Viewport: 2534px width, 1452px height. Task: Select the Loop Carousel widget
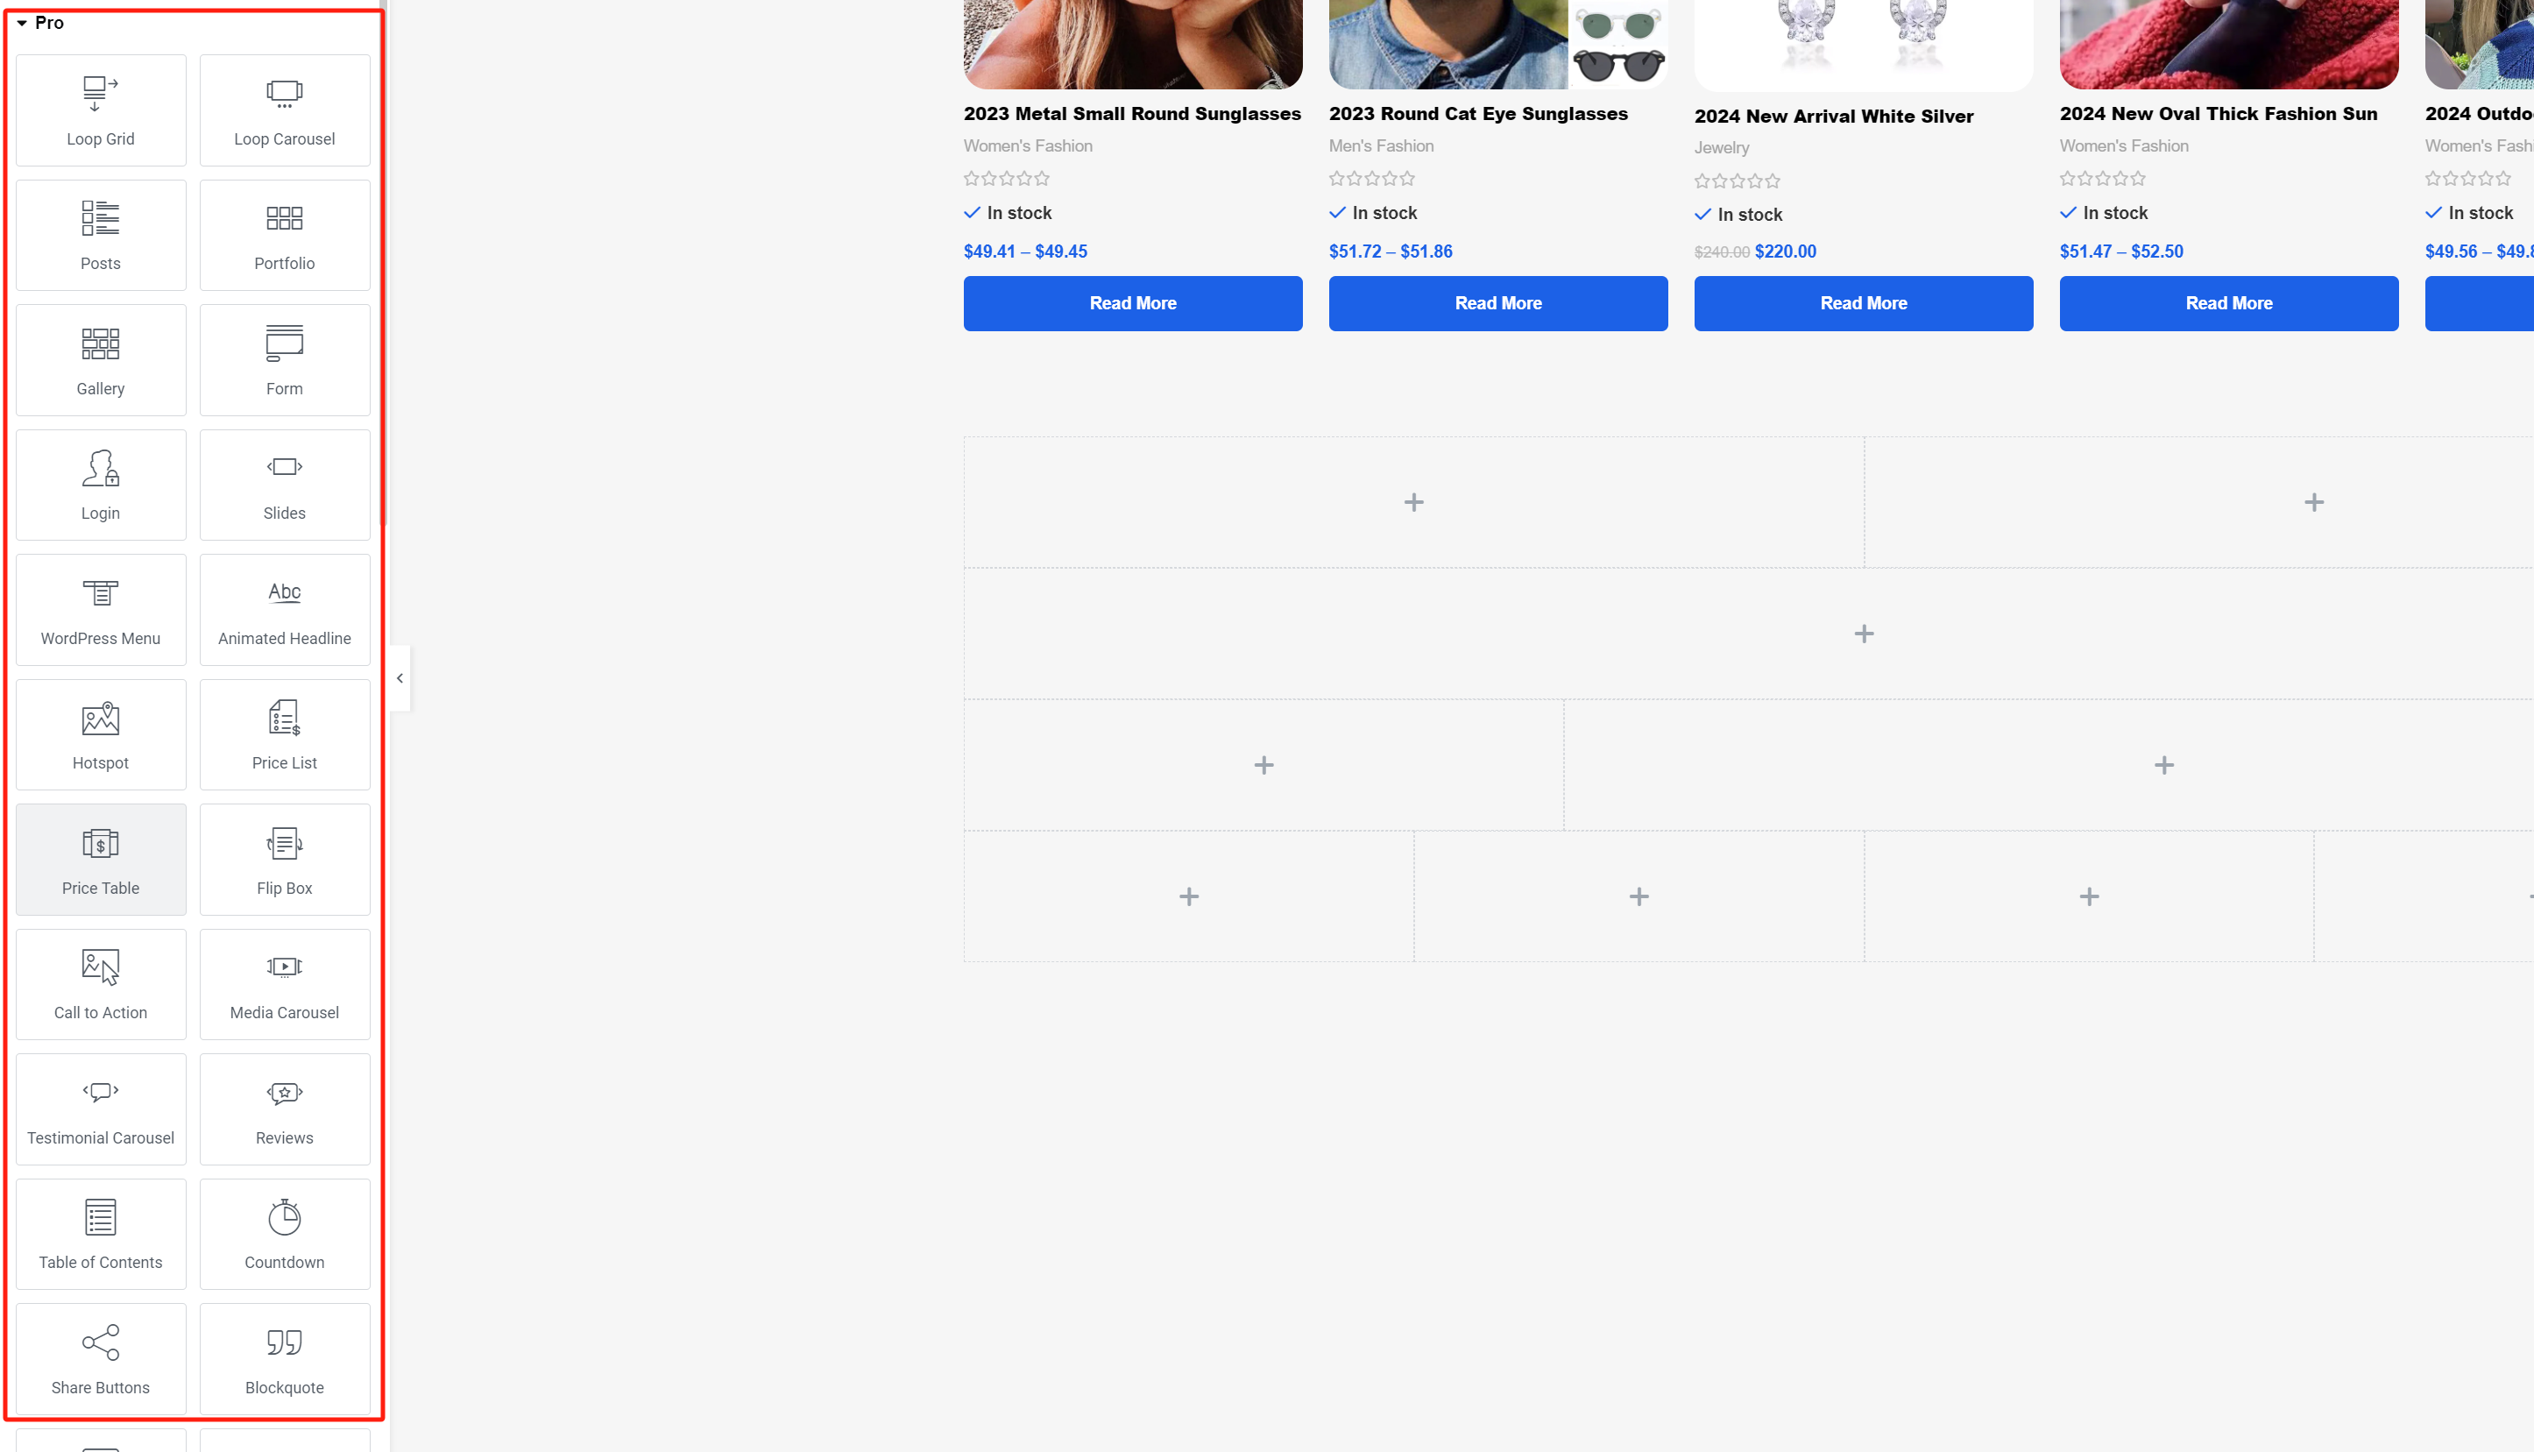[x=284, y=110]
